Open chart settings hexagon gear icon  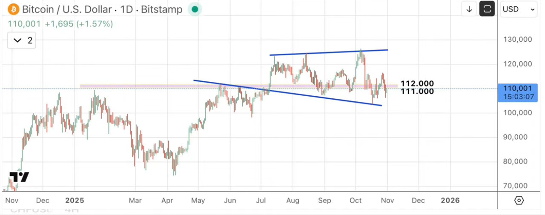tap(519, 200)
